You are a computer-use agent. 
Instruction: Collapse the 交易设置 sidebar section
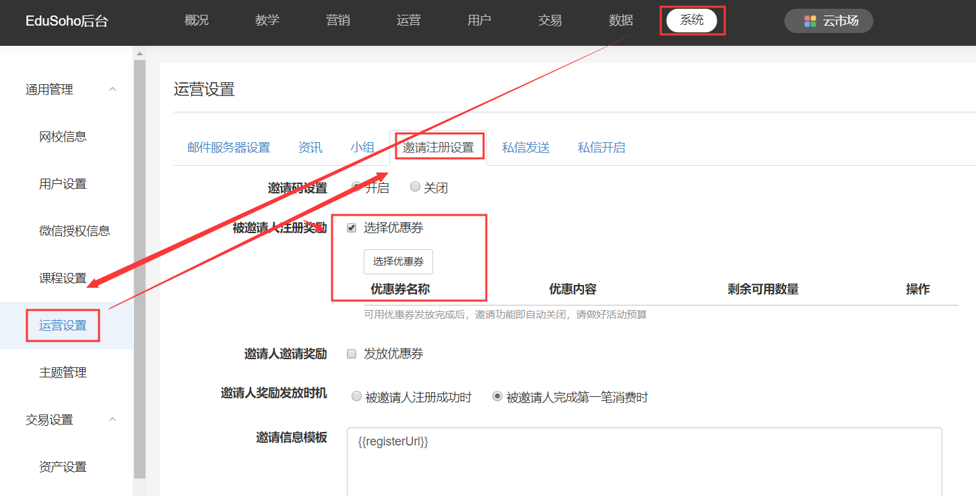click(112, 419)
